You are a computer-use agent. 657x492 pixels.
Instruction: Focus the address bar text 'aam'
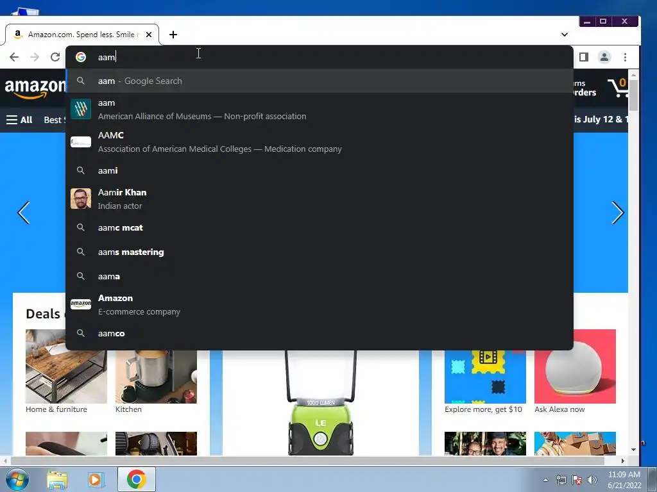pyautogui.click(x=107, y=57)
